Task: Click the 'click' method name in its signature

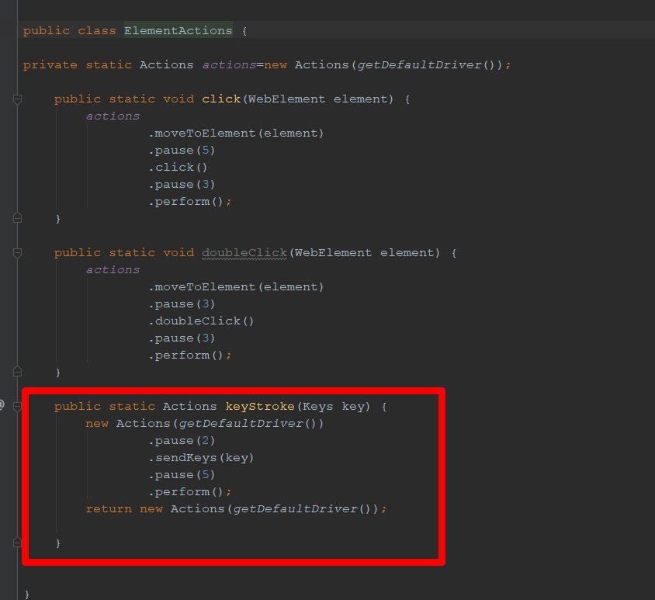Action: point(221,99)
